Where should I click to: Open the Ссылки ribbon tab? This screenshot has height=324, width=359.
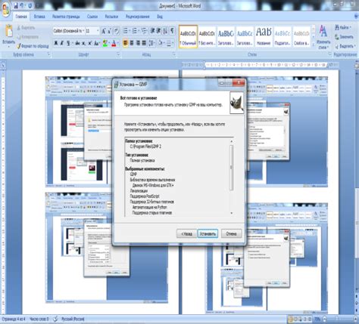(92, 17)
